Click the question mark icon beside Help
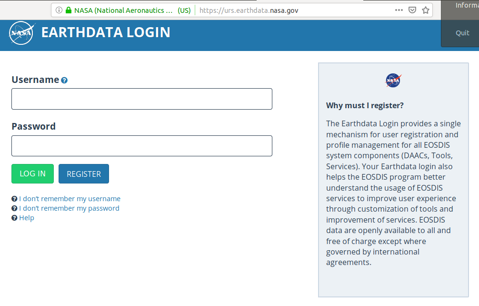Viewport: 479px width, 306px height. (x=14, y=217)
